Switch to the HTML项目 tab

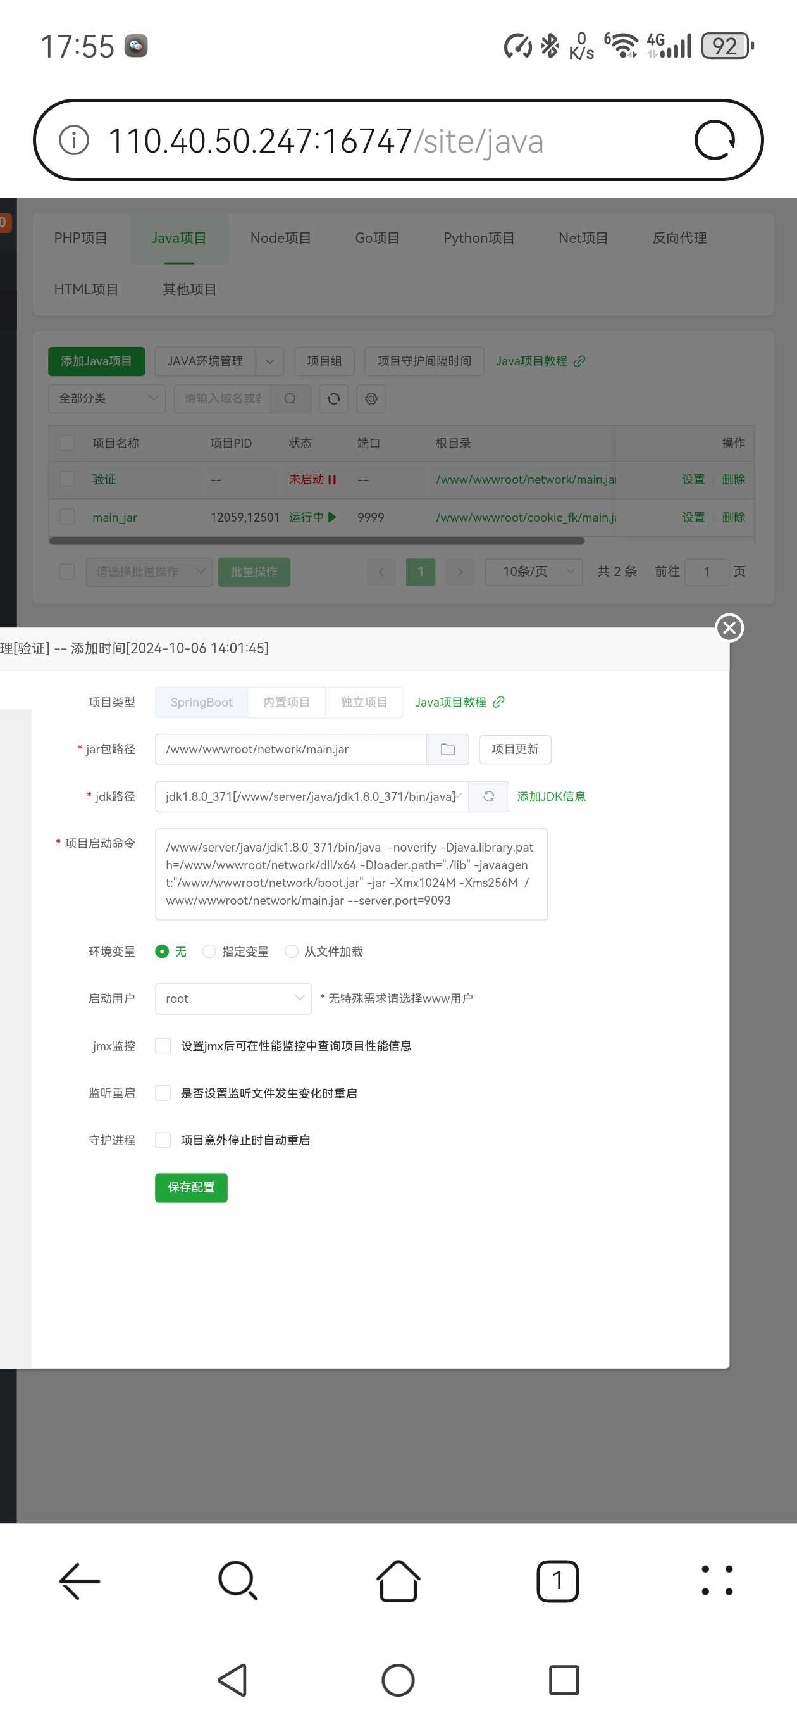point(86,289)
